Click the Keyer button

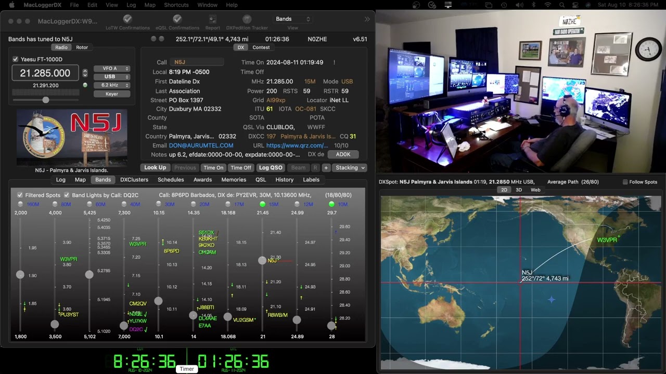coord(111,94)
